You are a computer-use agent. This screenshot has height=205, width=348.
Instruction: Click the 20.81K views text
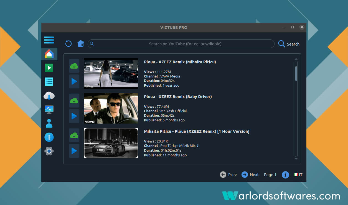[x=162, y=141]
